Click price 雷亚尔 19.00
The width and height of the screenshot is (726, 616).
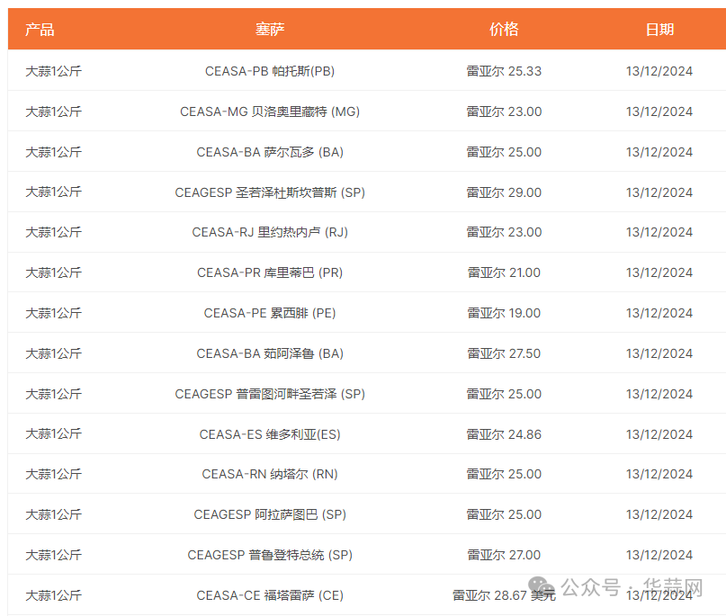pos(504,313)
